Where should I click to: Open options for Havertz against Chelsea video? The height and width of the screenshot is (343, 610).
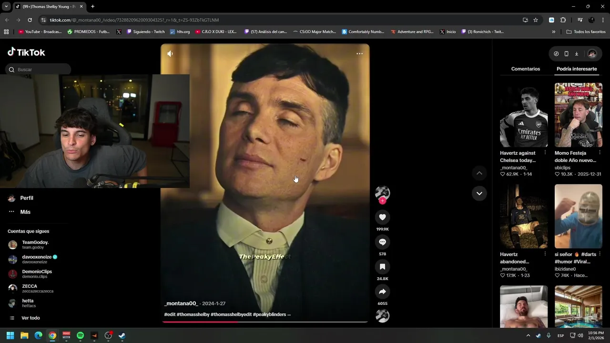click(x=545, y=153)
